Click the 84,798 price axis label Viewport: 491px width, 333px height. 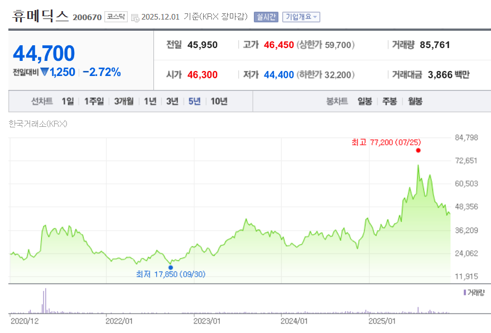click(466, 137)
